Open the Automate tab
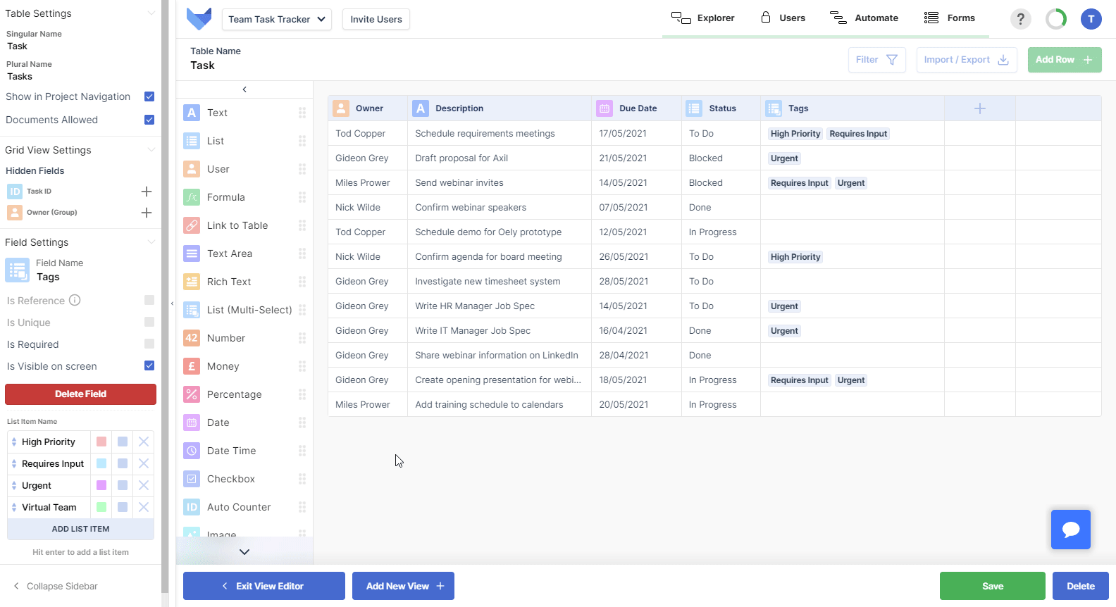This screenshot has width=1116, height=607. (864, 18)
